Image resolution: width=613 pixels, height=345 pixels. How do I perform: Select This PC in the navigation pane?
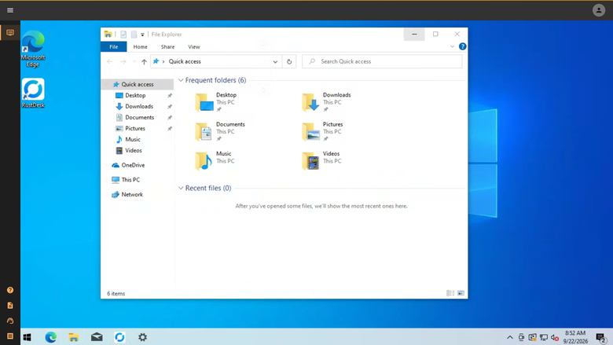[130, 180]
